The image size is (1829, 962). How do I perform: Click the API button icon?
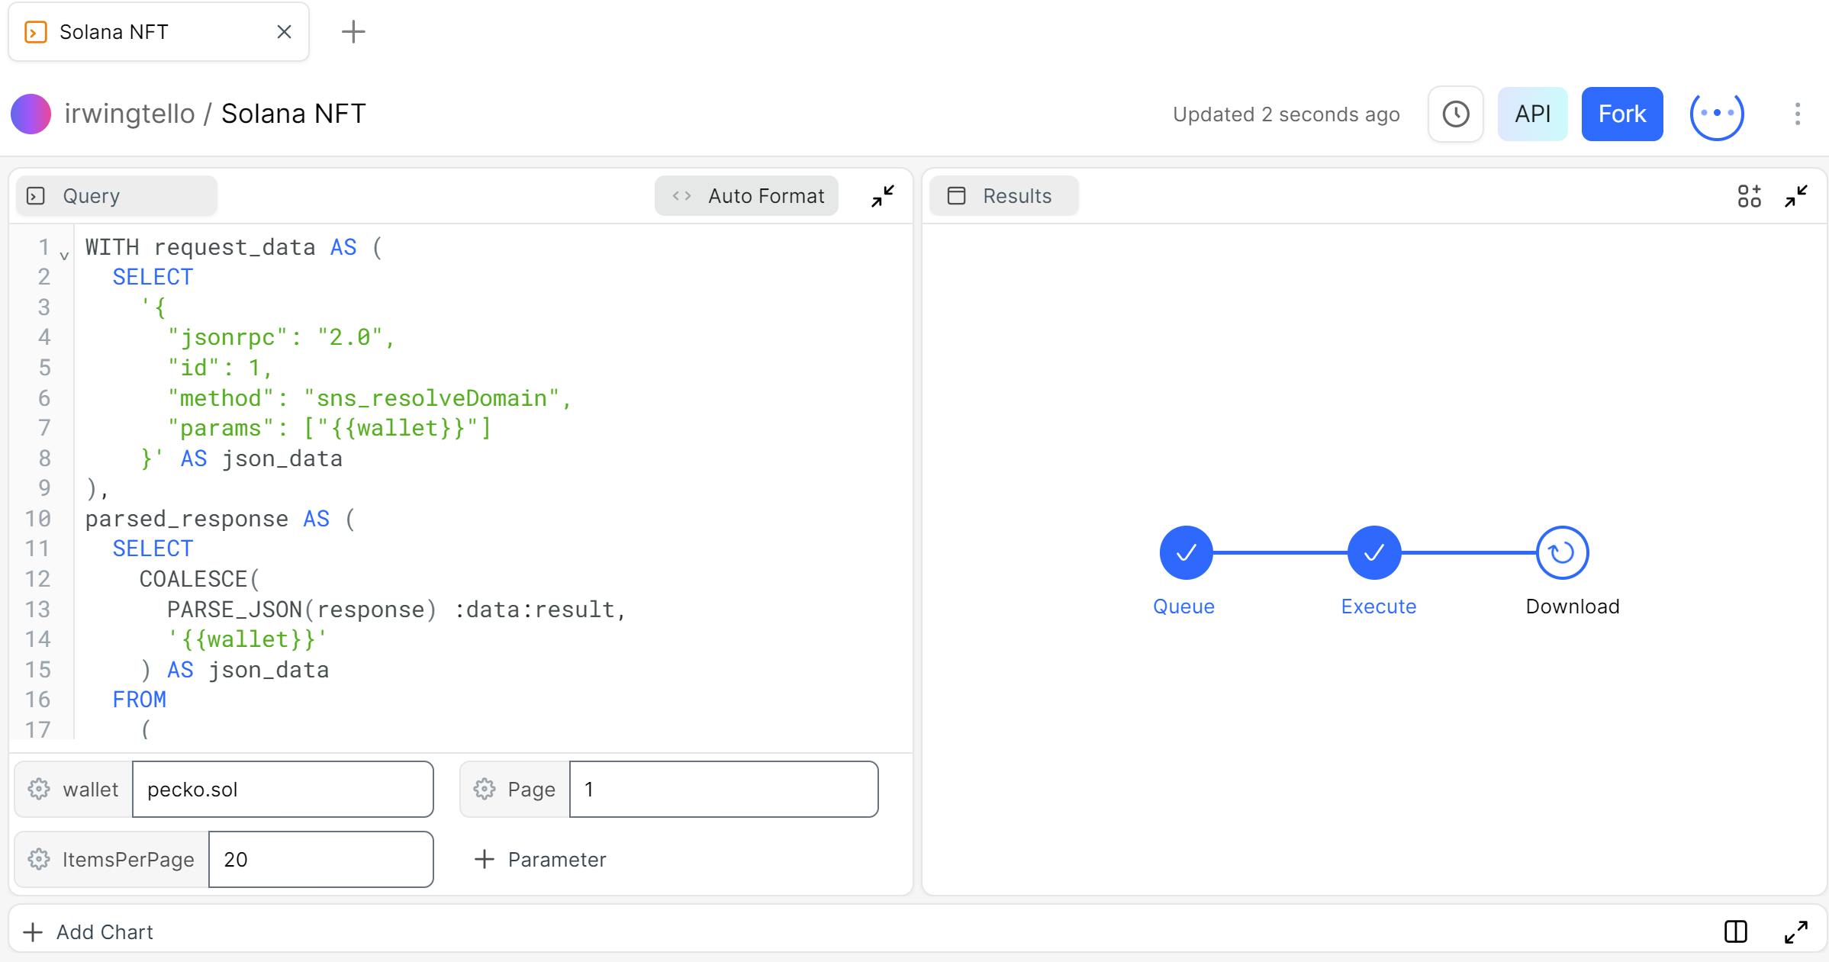click(1533, 114)
